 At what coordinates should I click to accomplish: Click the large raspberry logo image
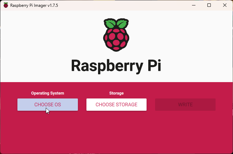(x=116, y=35)
